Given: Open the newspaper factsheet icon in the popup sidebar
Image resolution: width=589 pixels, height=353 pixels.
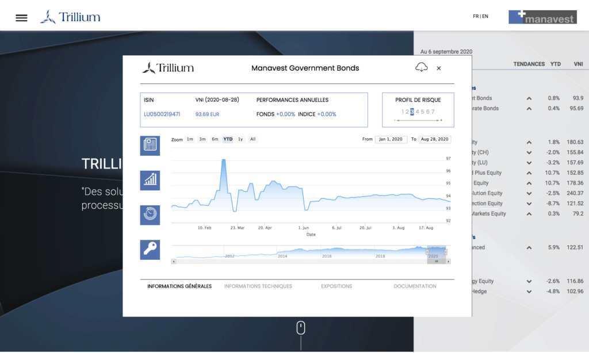Looking at the screenshot, I should (x=150, y=145).
